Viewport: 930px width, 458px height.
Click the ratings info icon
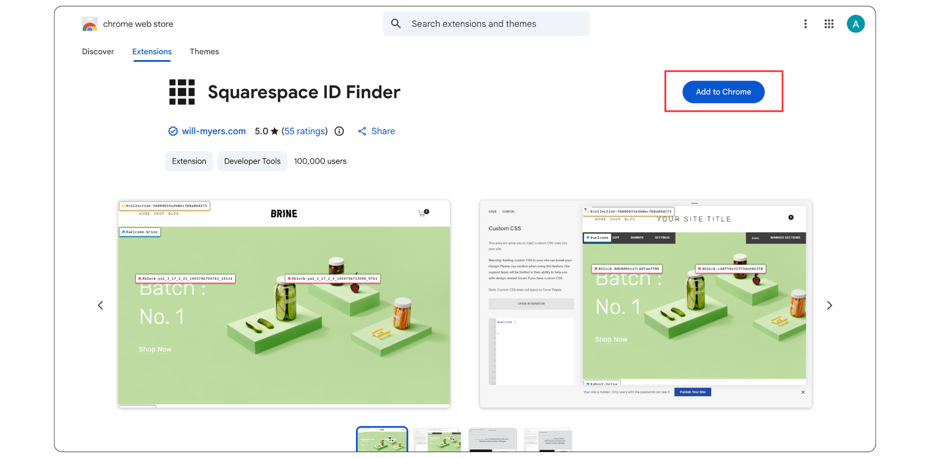tap(339, 131)
